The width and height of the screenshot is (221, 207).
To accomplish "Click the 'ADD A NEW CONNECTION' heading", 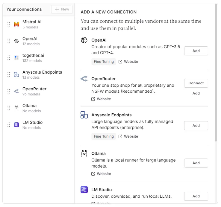I will tap(109, 12).
